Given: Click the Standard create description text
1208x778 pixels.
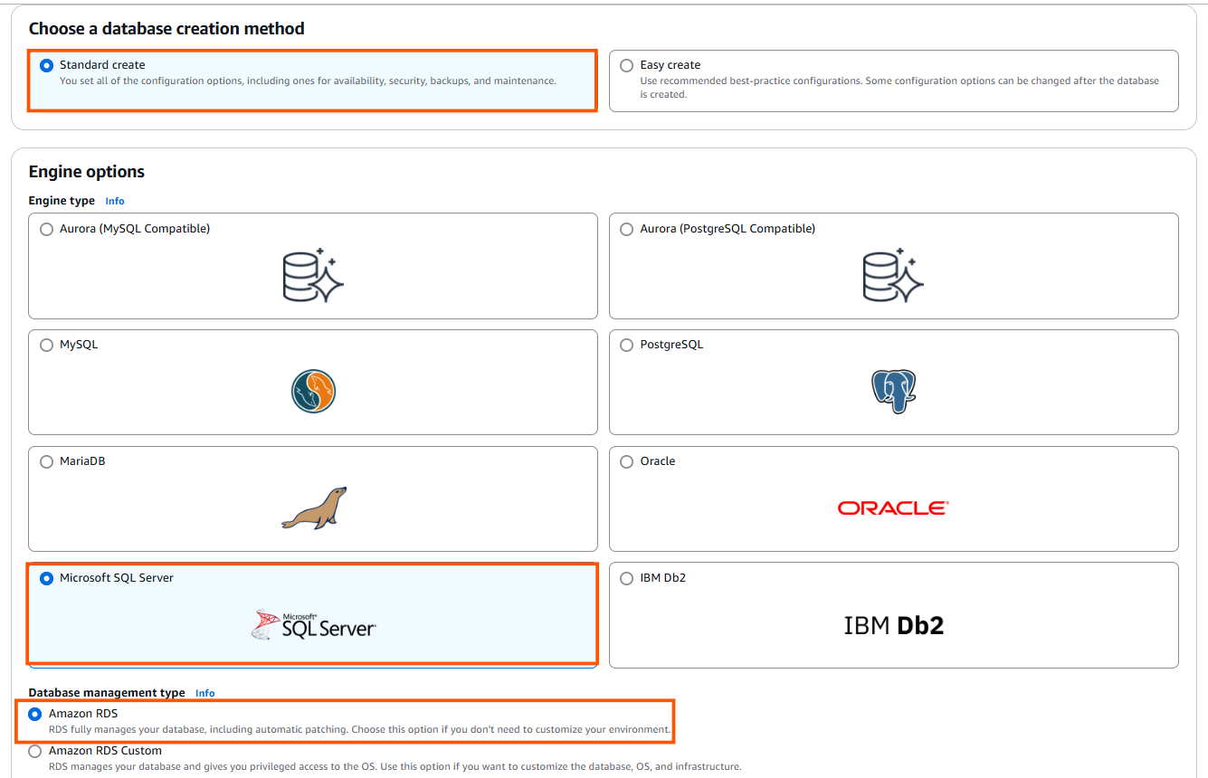Looking at the screenshot, I should click(x=308, y=81).
